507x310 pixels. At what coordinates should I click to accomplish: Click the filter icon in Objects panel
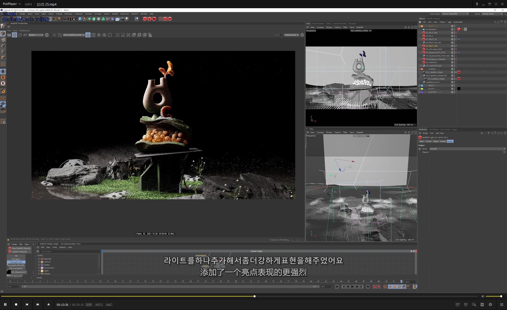click(x=501, y=22)
